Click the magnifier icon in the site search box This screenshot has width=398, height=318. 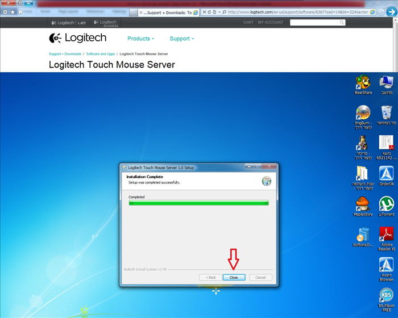pyautogui.click(x=342, y=23)
